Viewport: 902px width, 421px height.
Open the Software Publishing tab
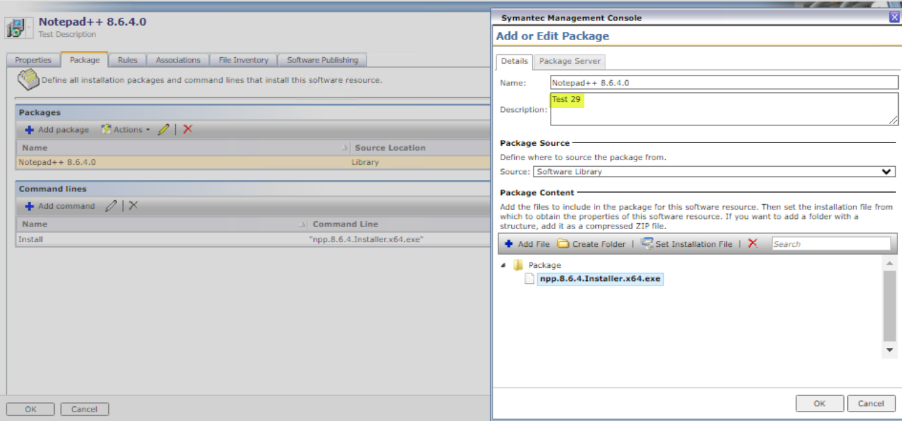pyautogui.click(x=322, y=60)
